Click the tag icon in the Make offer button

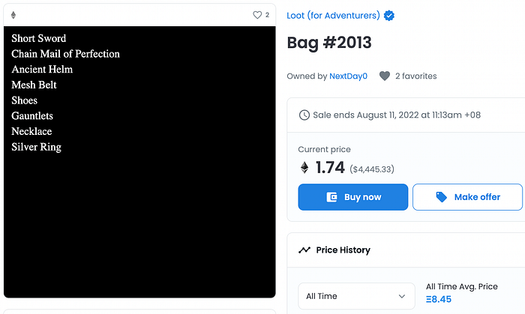[x=441, y=197]
